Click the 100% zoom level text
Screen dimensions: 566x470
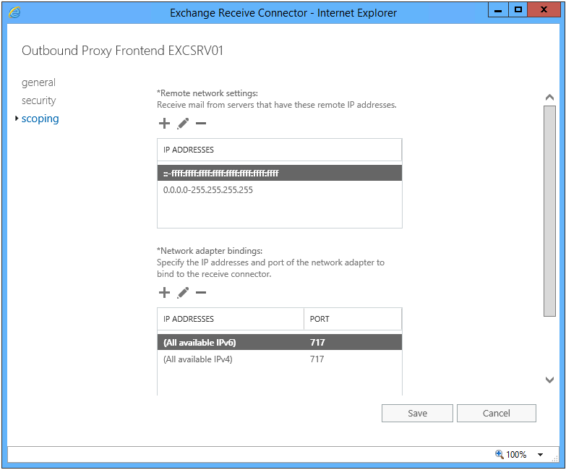coord(516,455)
